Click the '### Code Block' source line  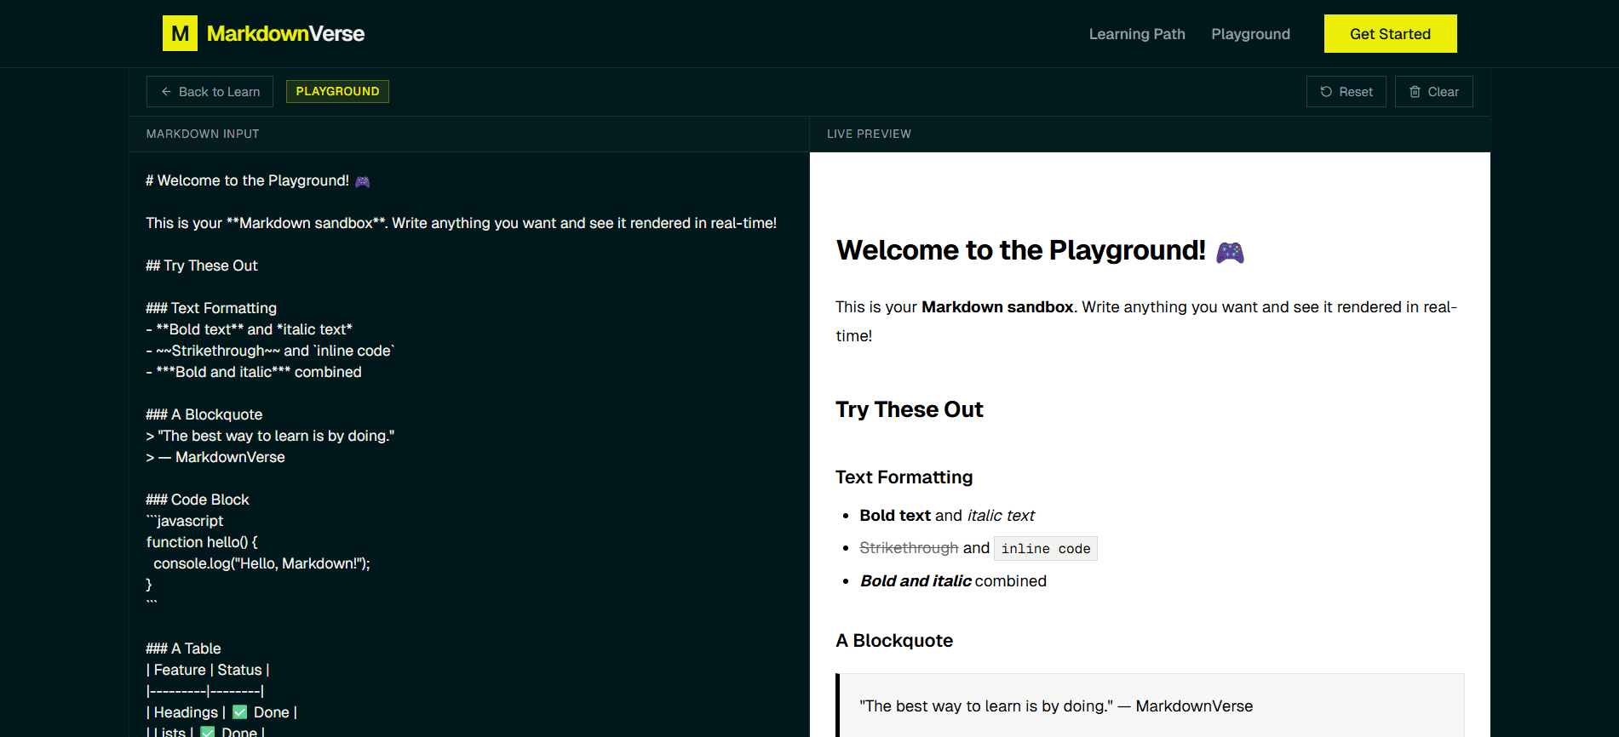point(198,500)
